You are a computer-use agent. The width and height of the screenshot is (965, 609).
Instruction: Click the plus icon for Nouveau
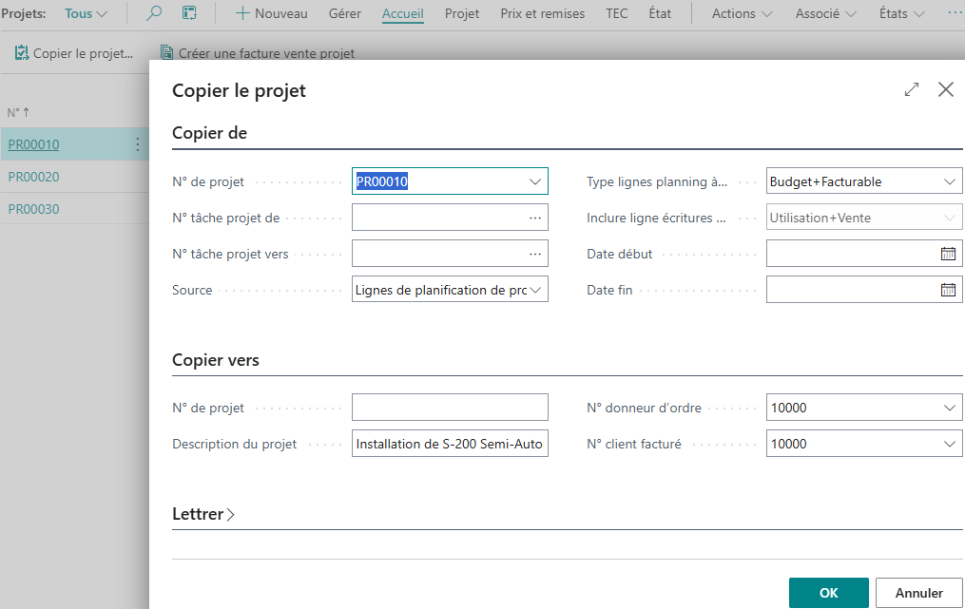(242, 13)
